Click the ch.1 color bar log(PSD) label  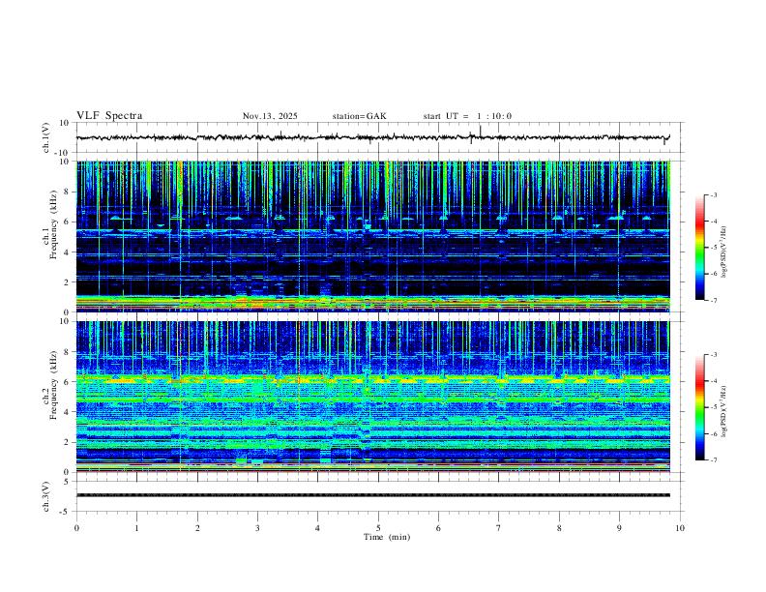click(x=724, y=252)
